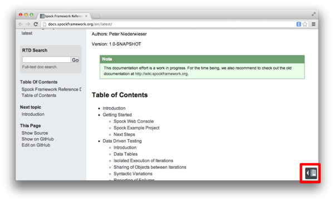Open the wiki.spockframework.org link
Screen dimensions: 334x202
click(x=161, y=74)
